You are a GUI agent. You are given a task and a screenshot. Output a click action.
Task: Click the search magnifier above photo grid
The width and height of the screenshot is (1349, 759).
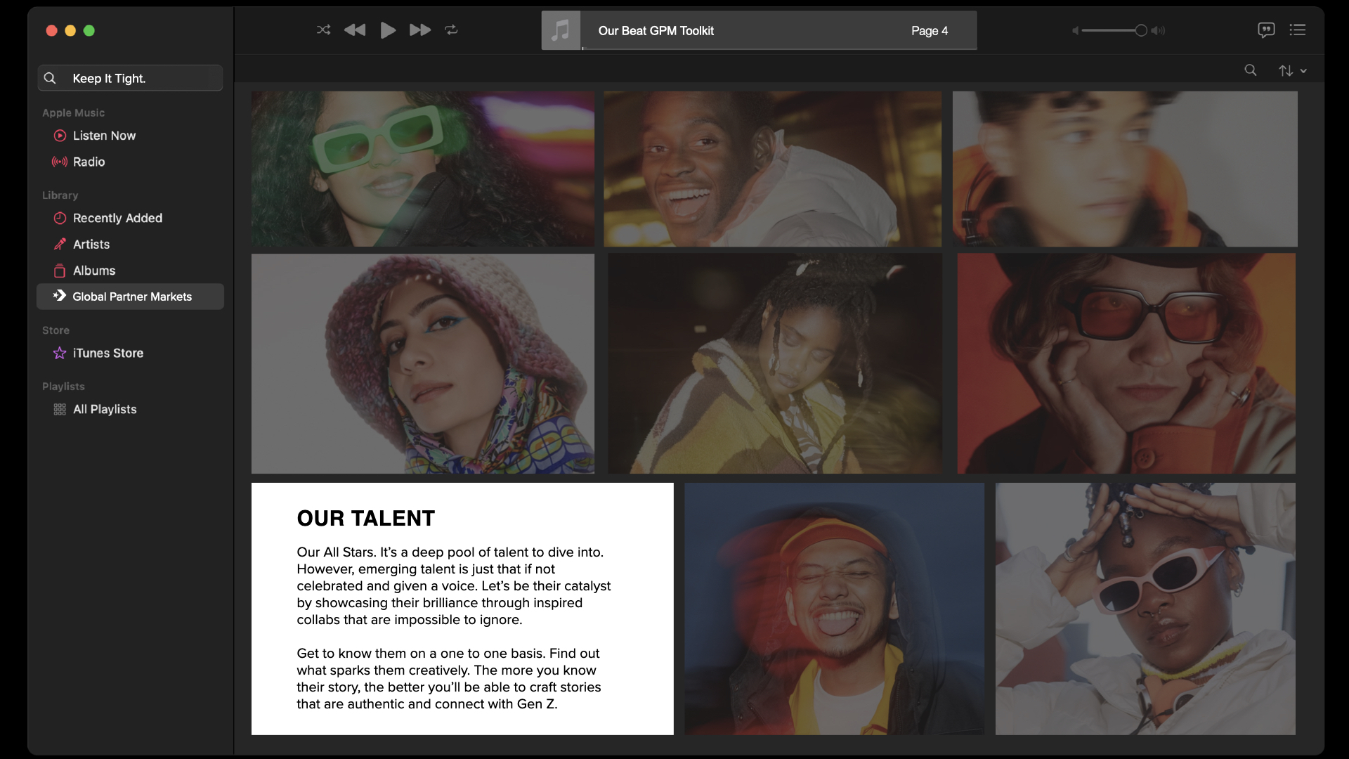[1251, 70]
